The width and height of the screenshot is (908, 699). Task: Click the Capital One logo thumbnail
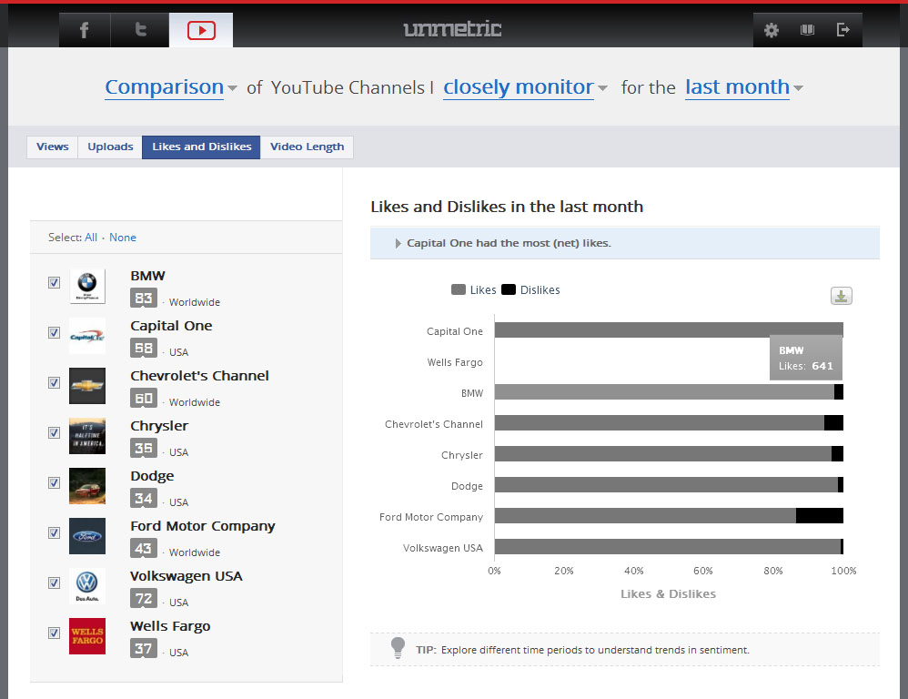pyautogui.click(x=87, y=336)
